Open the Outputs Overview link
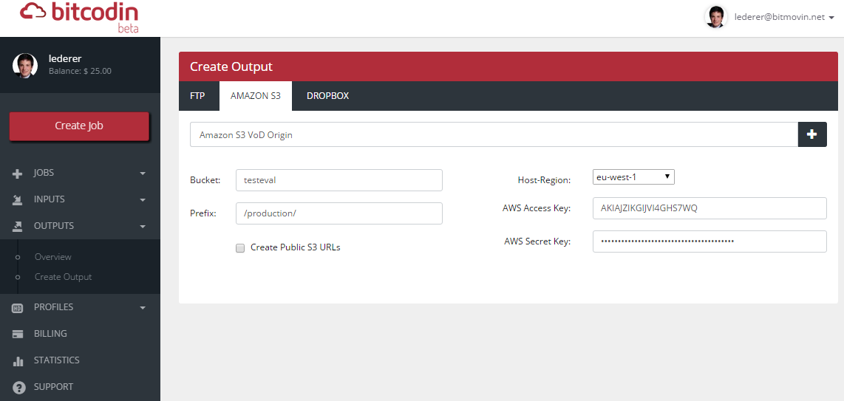Image resolution: width=844 pixels, height=401 pixels. point(52,257)
